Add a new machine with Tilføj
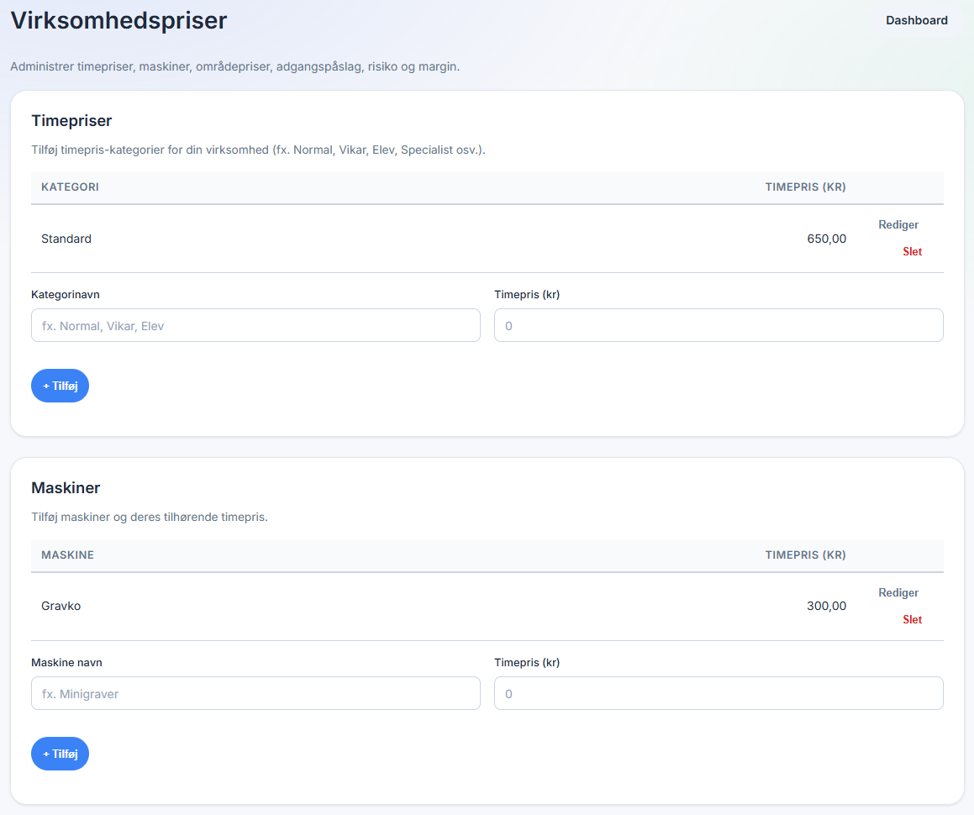The height and width of the screenshot is (815, 974). coord(61,754)
